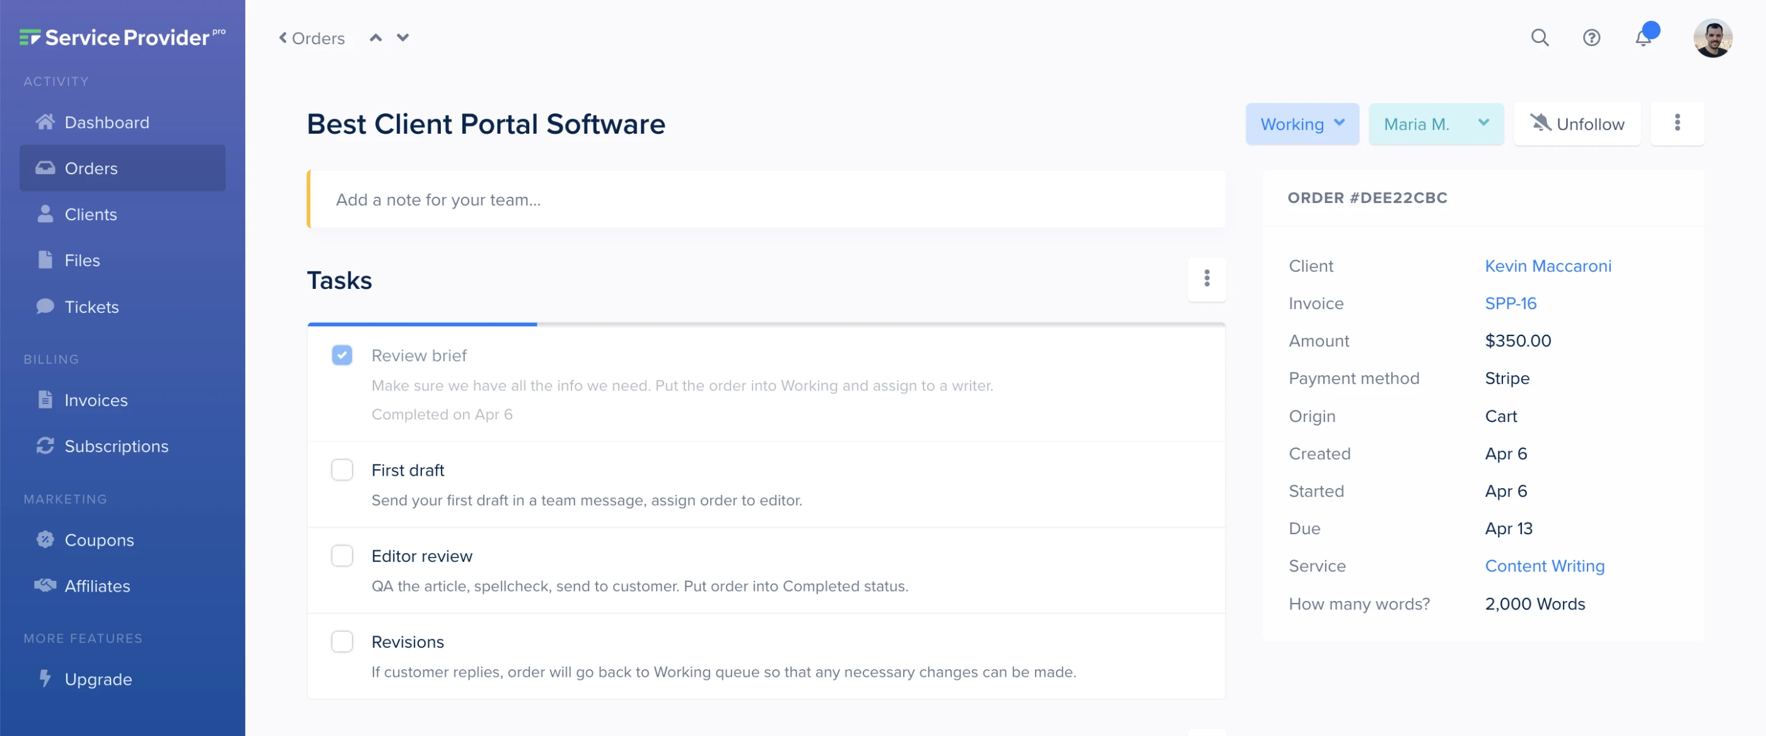Open the search magnifier icon
This screenshot has height=736, width=1766.
(1540, 38)
